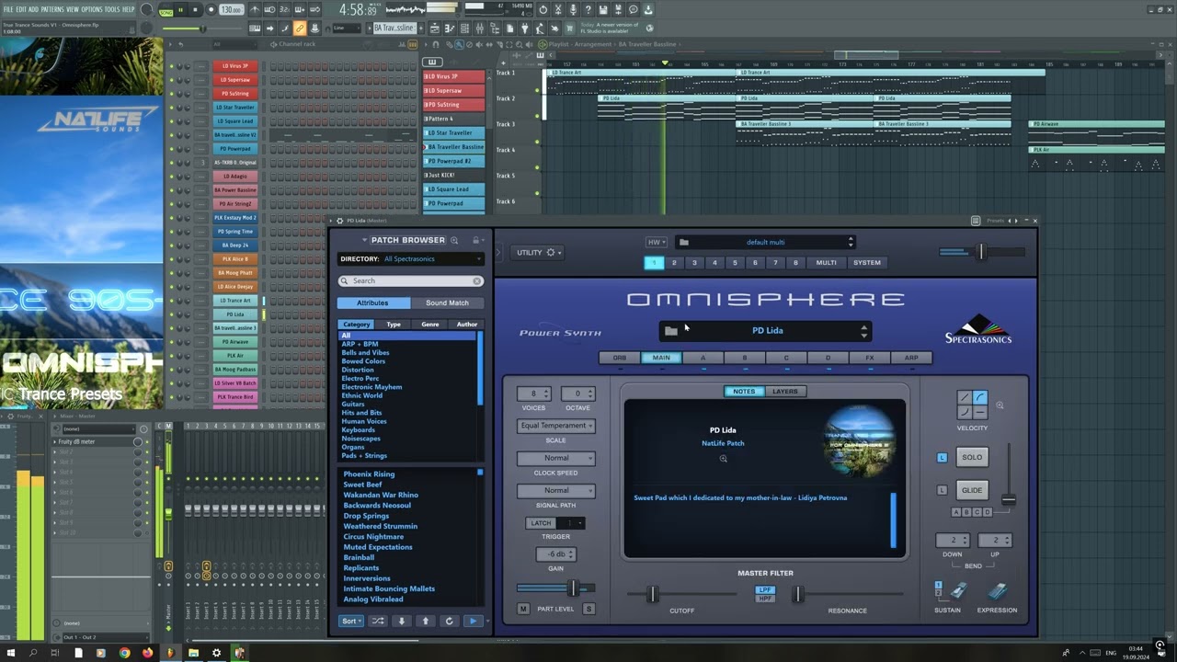Switch to the ORB tab
The image size is (1177, 662).
pos(620,358)
